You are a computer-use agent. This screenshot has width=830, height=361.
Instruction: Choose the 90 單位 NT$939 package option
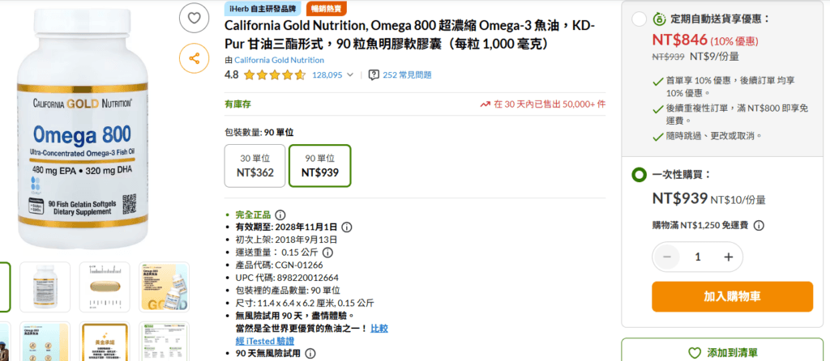[320, 165]
